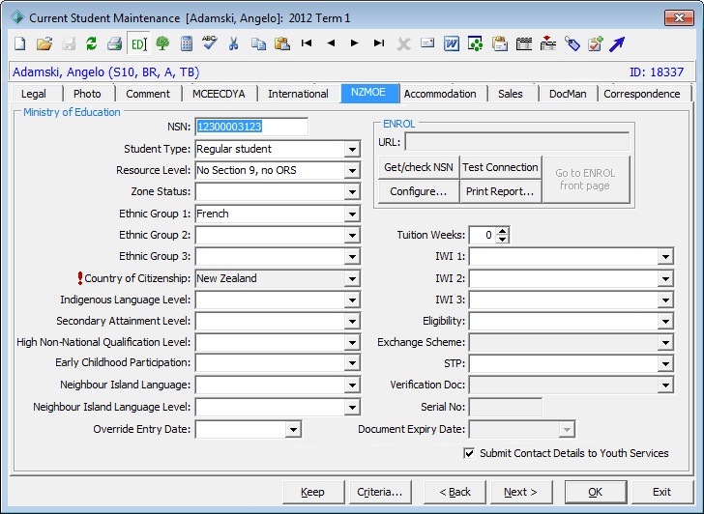The height and width of the screenshot is (514, 704).
Task: Open the Configure... button
Action: click(x=419, y=191)
